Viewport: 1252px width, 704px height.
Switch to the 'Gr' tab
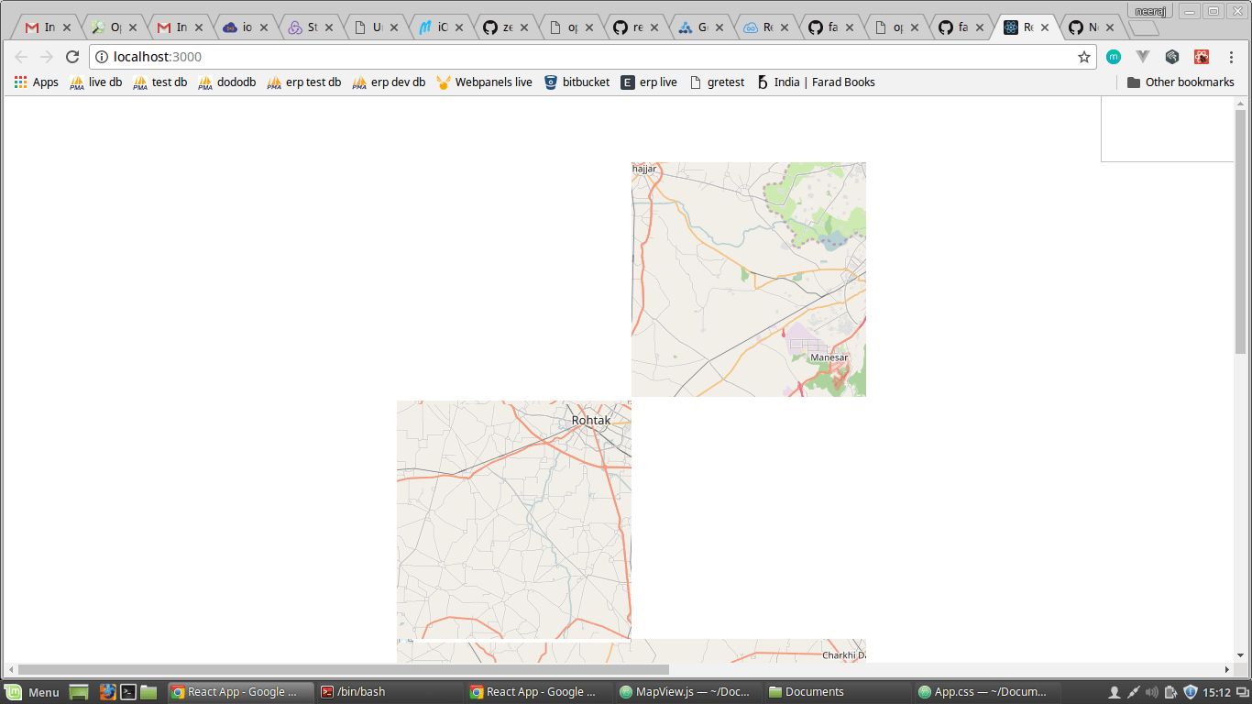coord(704,27)
